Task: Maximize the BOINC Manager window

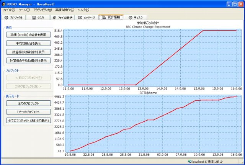Action: pos(235,4)
